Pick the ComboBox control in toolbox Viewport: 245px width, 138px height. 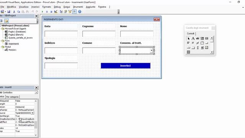[x=202, y=38]
